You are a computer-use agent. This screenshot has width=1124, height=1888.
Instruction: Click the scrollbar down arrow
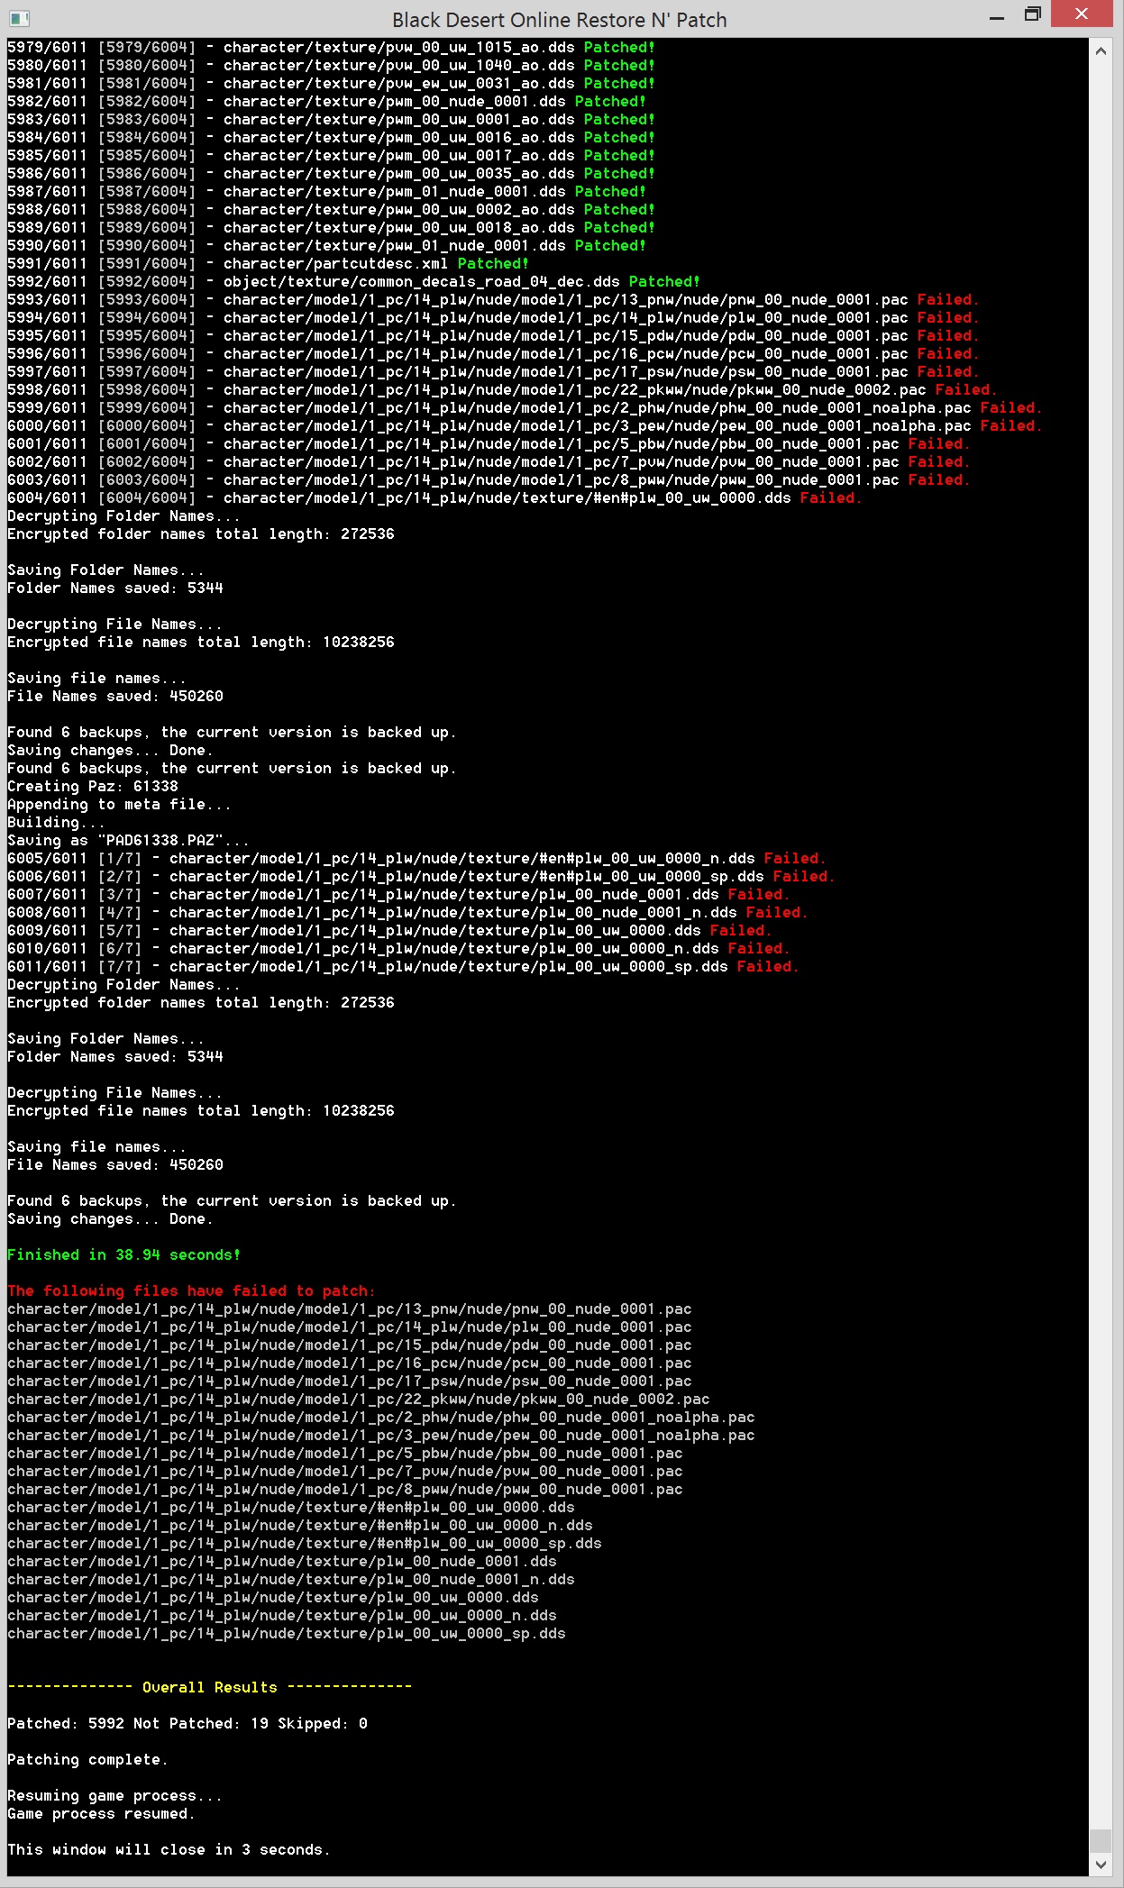click(1101, 1864)
